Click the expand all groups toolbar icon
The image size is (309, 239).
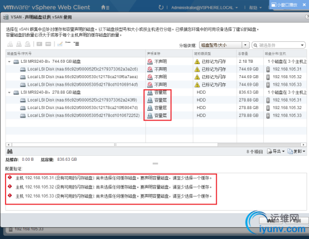77,44
